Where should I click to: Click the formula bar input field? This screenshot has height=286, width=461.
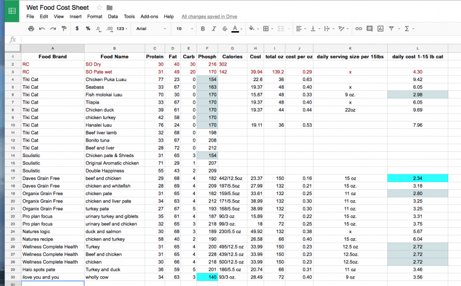231,40
